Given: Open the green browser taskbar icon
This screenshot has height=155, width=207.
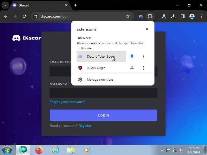Looking at the screenshot, I should pos(23,150).
